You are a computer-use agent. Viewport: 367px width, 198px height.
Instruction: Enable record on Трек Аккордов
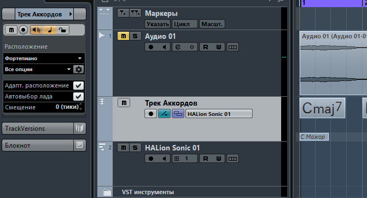click(151, 114)
